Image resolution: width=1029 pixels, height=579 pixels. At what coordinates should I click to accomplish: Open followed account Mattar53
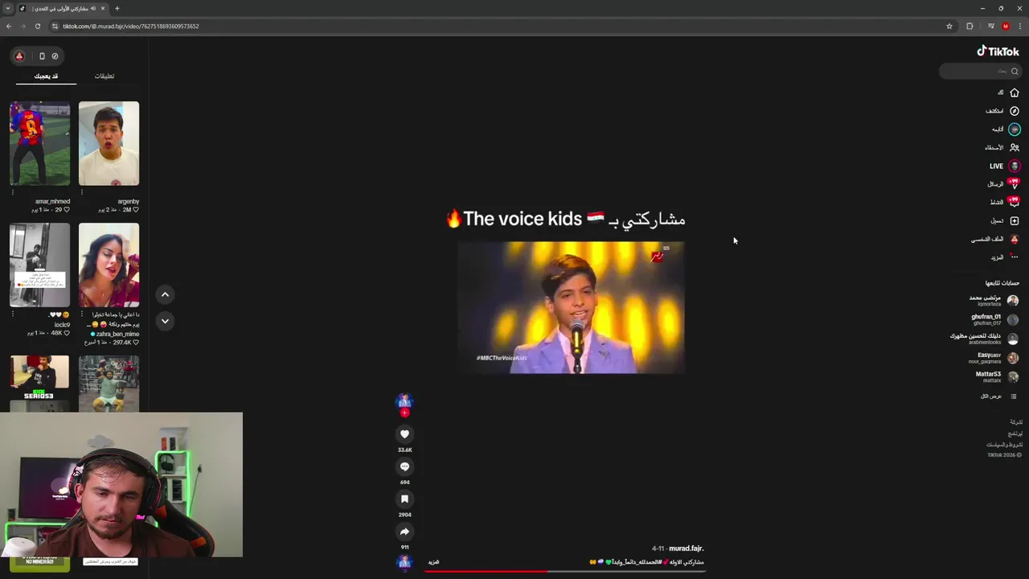tap(997, 376)
